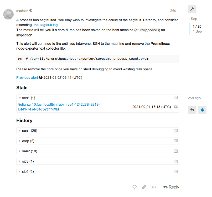Open list icon for corp history row
Screen dimensions: 212x197
pos(176,141)
